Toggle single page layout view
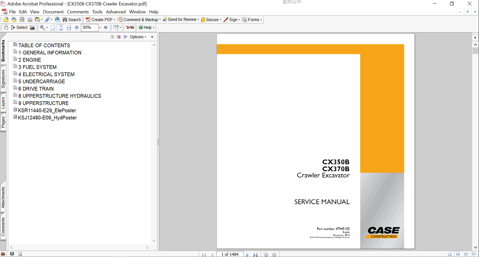This screenshot has width=479, height=257. pyautogui.click(x=450, y=254)
